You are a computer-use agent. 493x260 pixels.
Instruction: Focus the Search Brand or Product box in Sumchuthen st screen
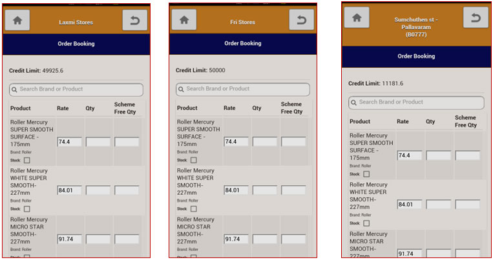coord(416,103)
